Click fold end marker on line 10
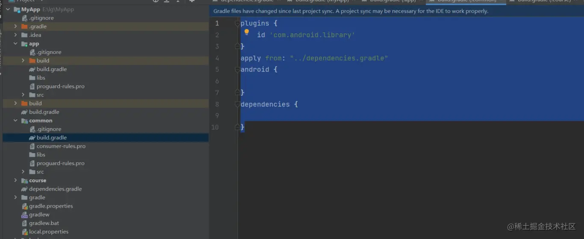Screen dimensions: 584x239 (x=237, y=127)
